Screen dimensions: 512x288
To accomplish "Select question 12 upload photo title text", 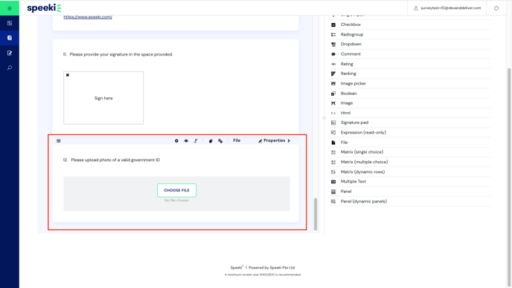I will click(115, 160).
